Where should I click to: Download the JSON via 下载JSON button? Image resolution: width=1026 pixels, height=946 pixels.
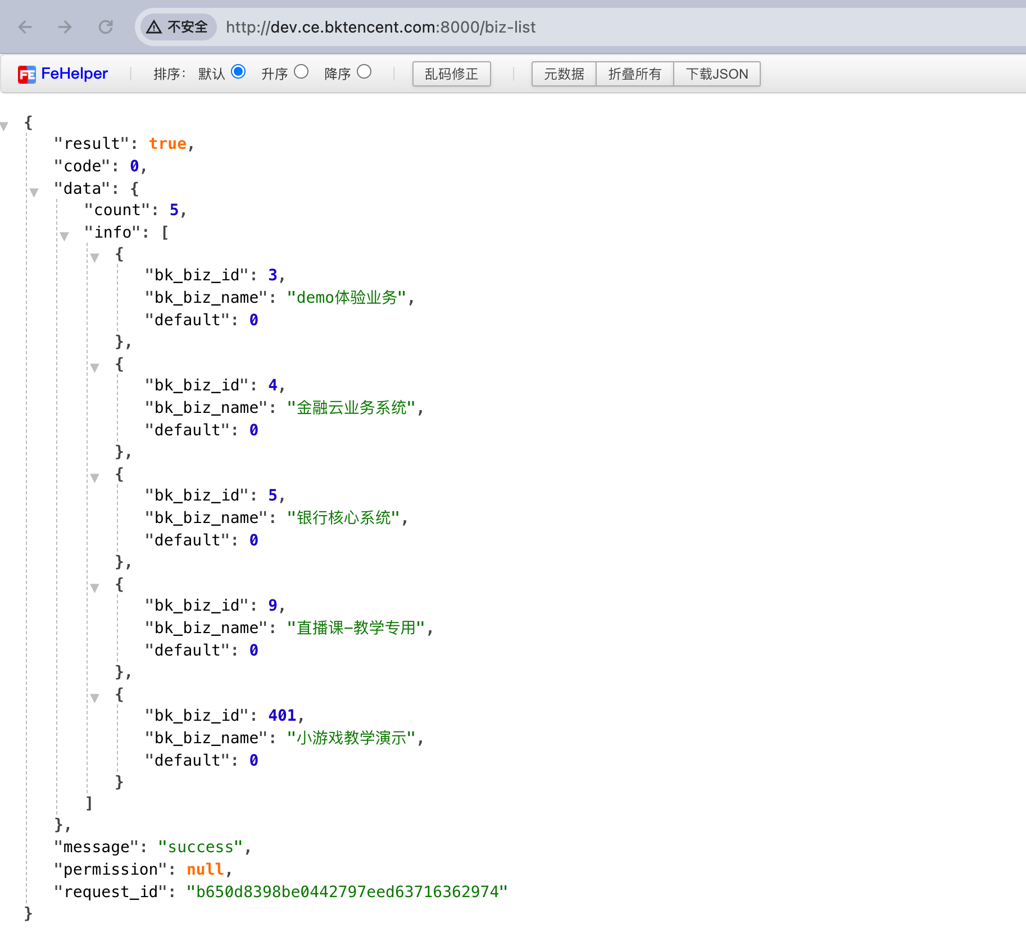coord(717,74)
